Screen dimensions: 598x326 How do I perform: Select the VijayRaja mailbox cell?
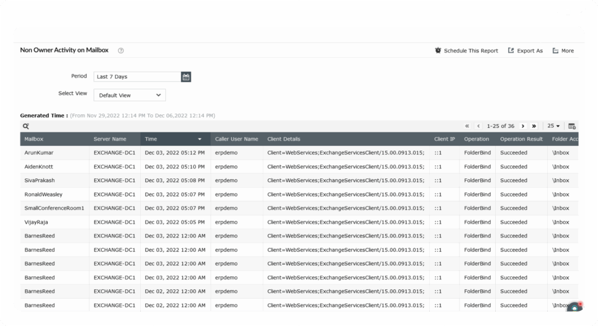coord(36,222)
